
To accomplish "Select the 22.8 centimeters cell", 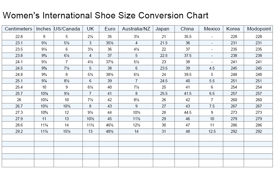I will [19, 36].
